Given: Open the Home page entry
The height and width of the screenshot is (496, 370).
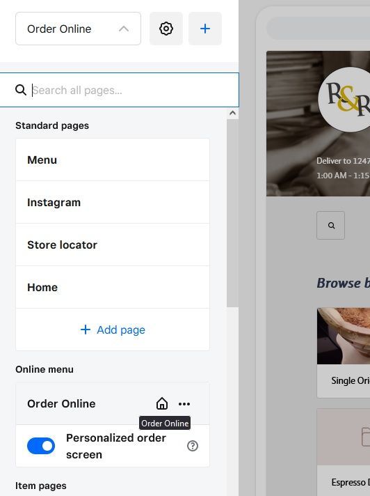Looking at the screenshot, I should click(113, 287).
